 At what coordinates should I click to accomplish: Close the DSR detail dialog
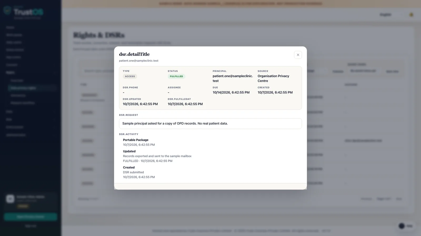point(298,55)
